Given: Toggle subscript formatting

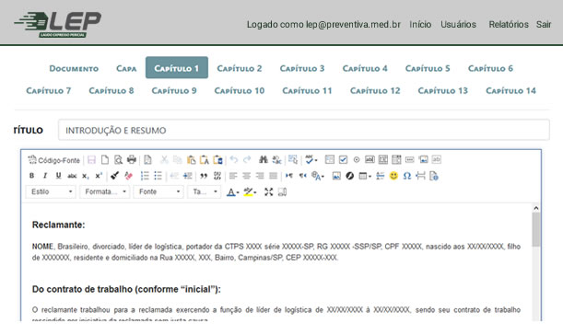Looking at the screenshot, I should point(85,176).
